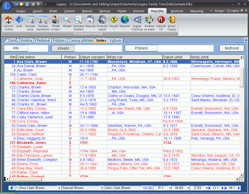
Task: Show Výsledek hledání search results
Action: click(78, 23)
